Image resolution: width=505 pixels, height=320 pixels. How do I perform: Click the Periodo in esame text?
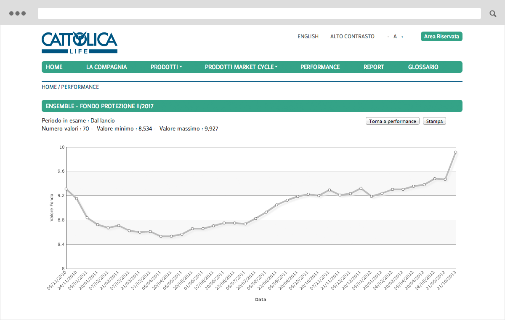tap(78, 120)
